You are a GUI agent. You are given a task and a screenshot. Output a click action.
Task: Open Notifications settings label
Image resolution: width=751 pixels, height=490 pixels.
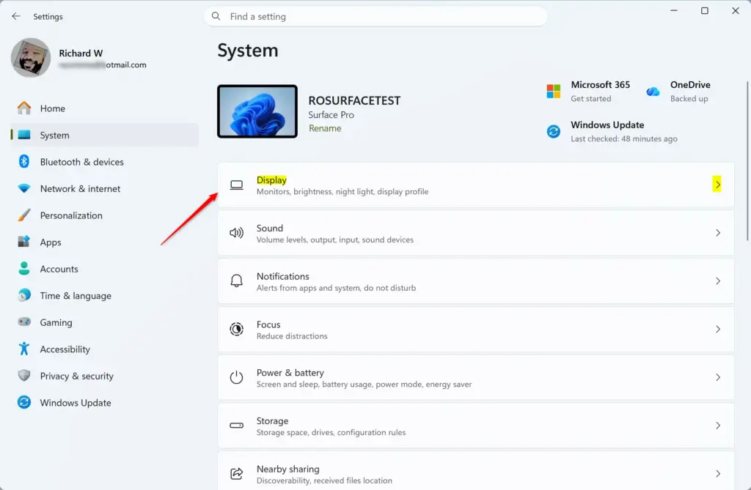tap(282, 276)
